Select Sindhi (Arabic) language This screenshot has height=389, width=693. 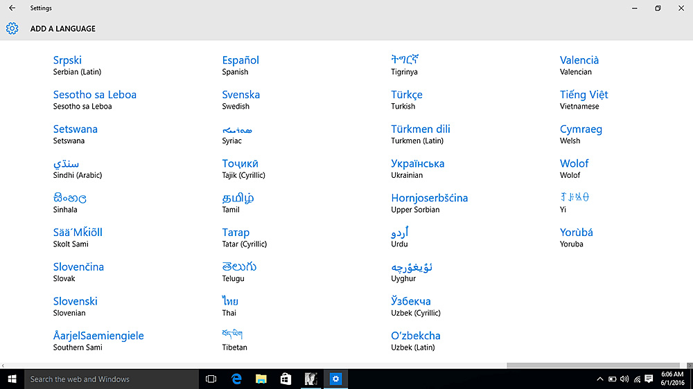click(x=78, y=168)
